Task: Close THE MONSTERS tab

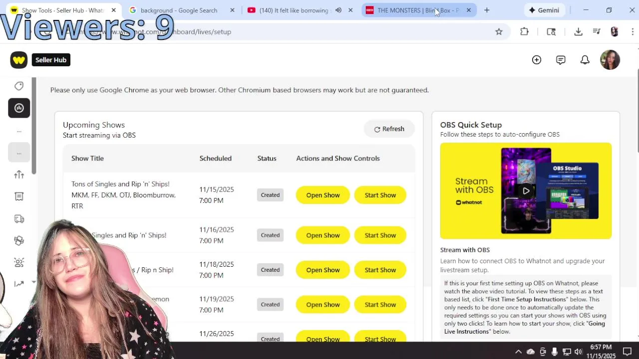Action: click(469, 10)
